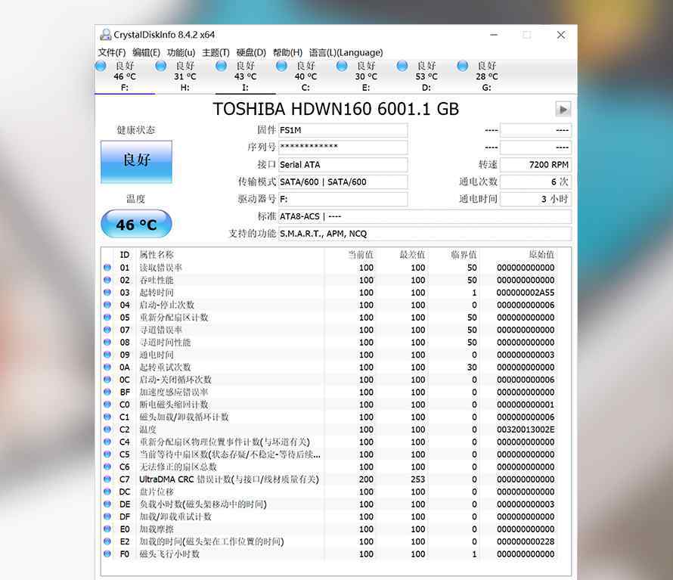Viewport: 673px width, 580px height.
Task: Click the blue 良好 health status button
Action: coord(136,162)
